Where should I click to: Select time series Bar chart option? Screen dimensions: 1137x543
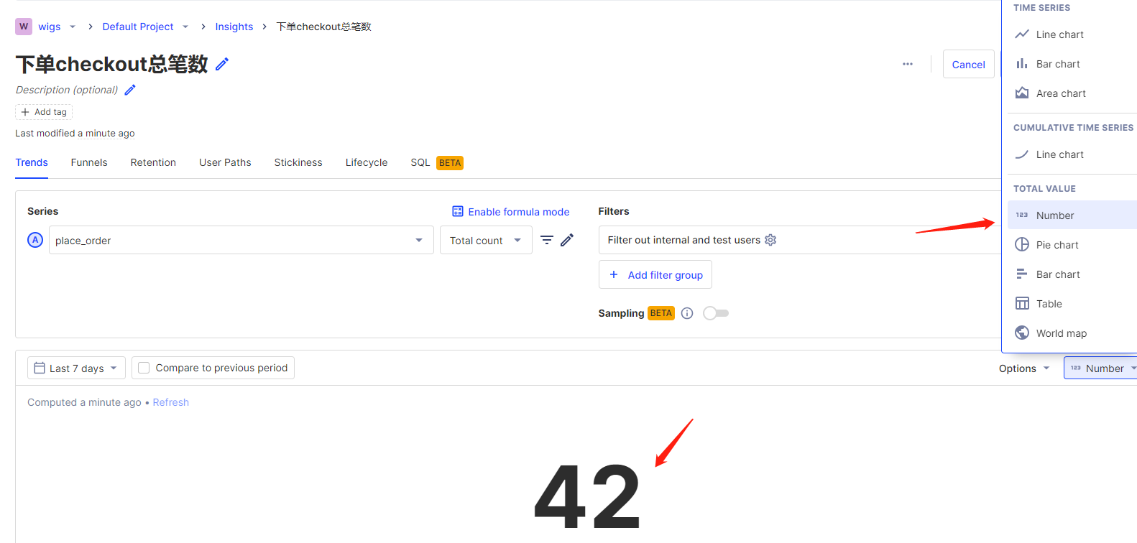(1072, 64)
